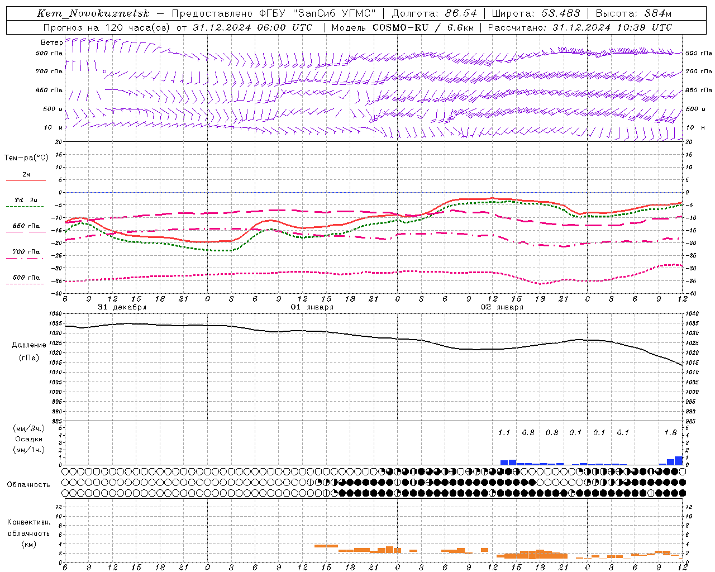This screenshot has height=572, width=715.
Task: Click the Прогноз на 120 часа(ов) text
Action: [x=107, y=27]
